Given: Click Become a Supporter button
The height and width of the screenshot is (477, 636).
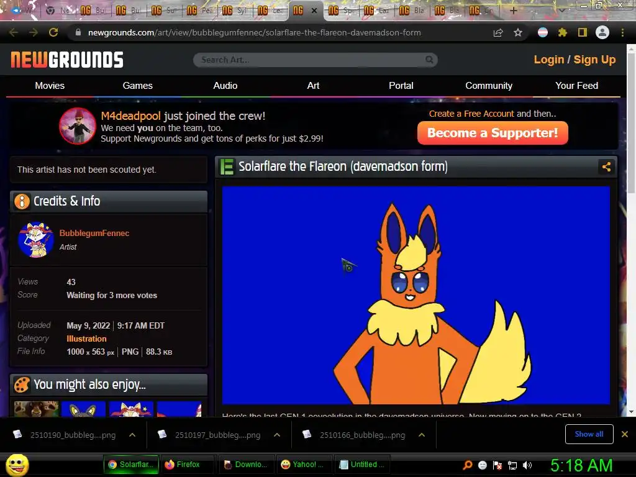Looking at the screenshot, I should point(493,133).
